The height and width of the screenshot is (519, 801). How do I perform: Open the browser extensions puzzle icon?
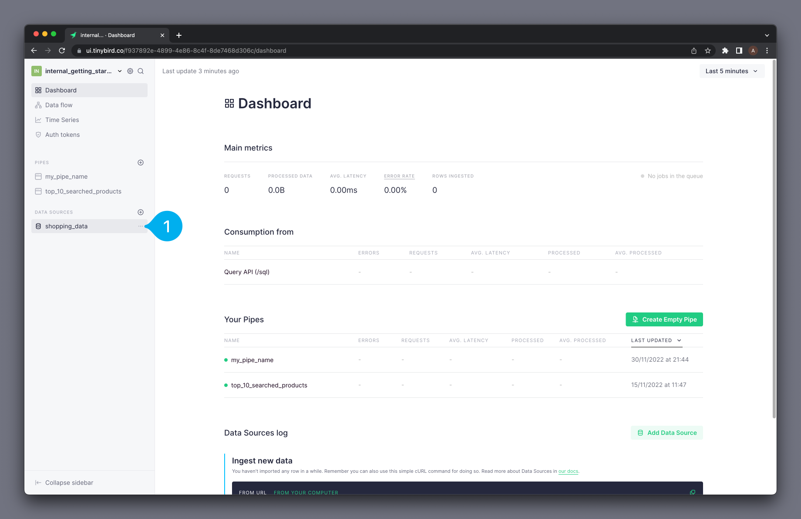pos(725,51)
